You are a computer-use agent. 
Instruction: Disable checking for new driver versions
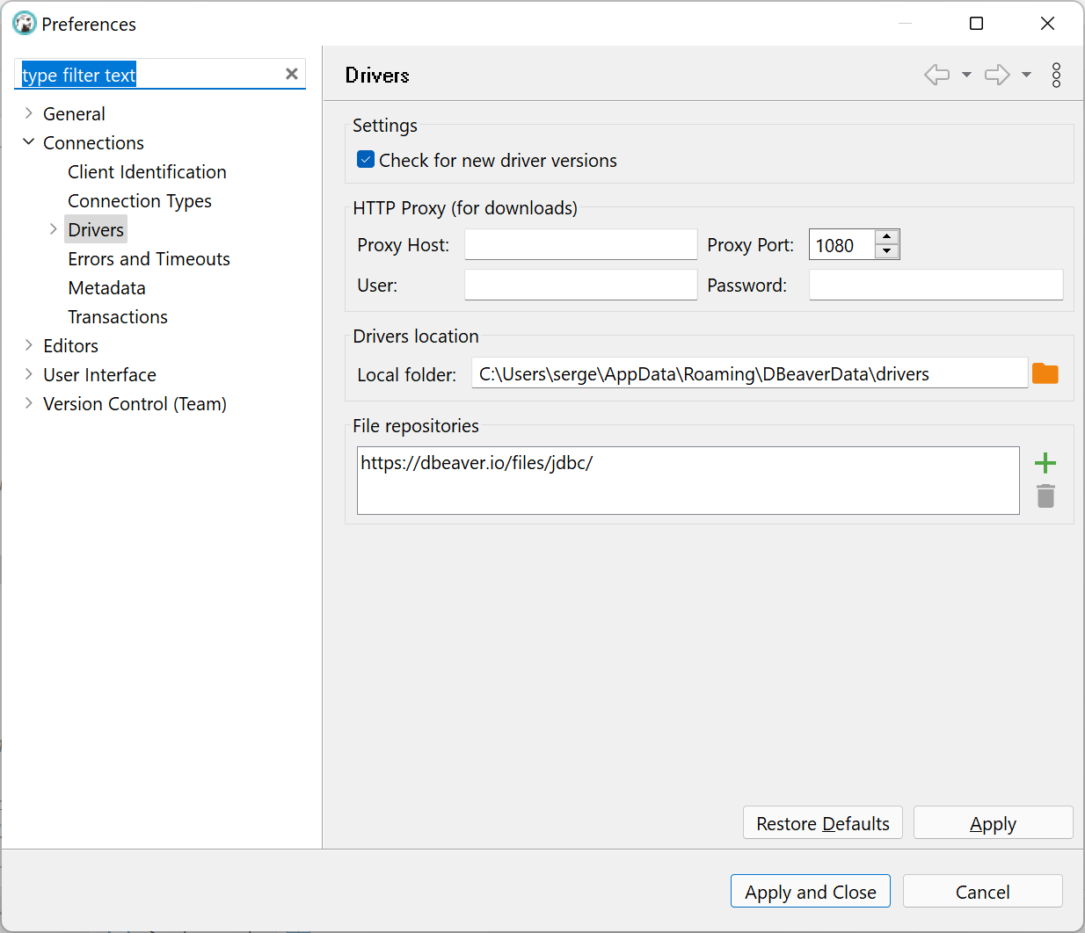(366, 160)
